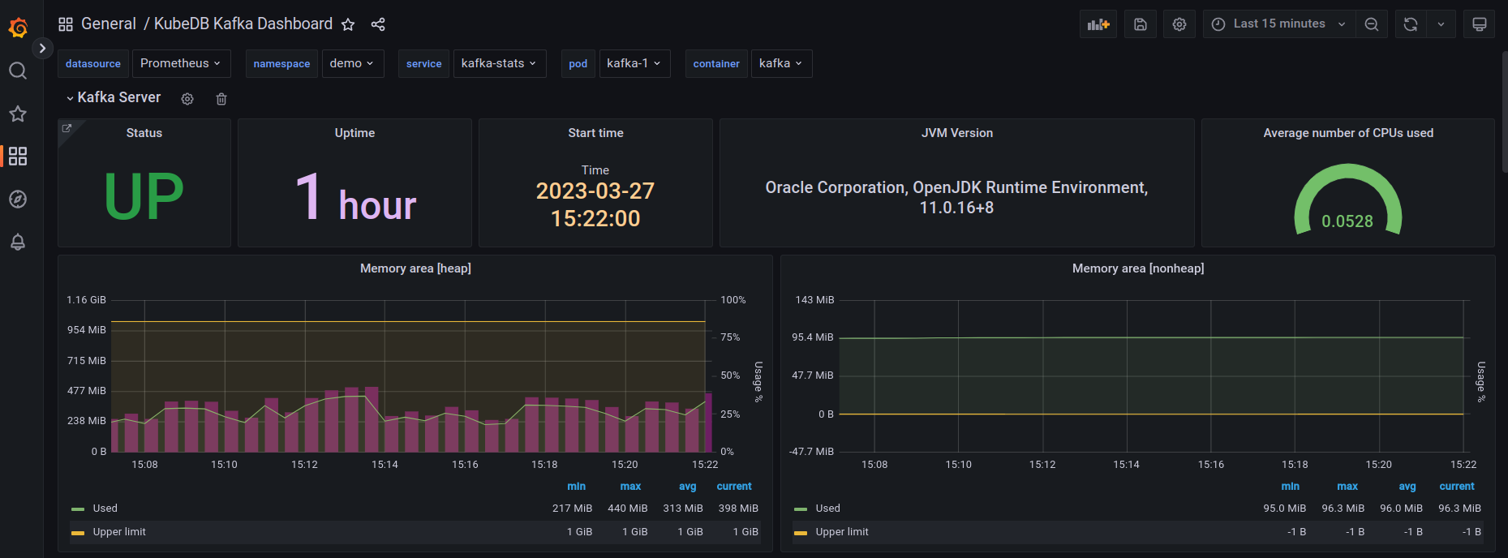Open the Prometheus datasource dropdown
Screen dimensions: 1508x558
[x=181, y=63]
